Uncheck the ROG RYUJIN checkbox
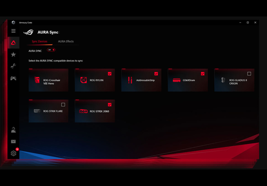Viewport: 267px width, 186px height. pos(110,74)
